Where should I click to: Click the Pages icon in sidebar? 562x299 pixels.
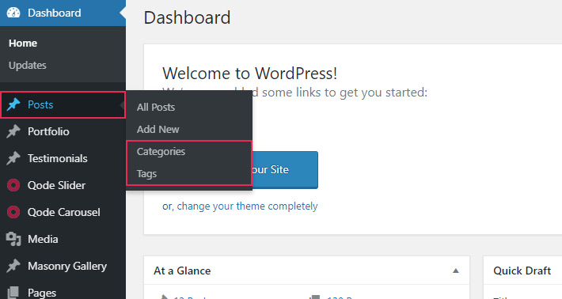coord(13,292)
